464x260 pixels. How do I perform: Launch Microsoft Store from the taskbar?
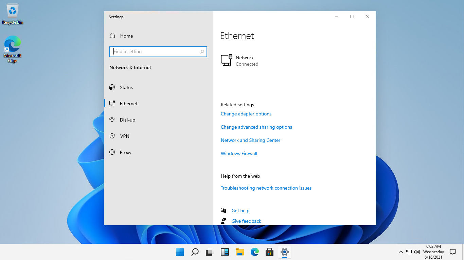[270, 252]
